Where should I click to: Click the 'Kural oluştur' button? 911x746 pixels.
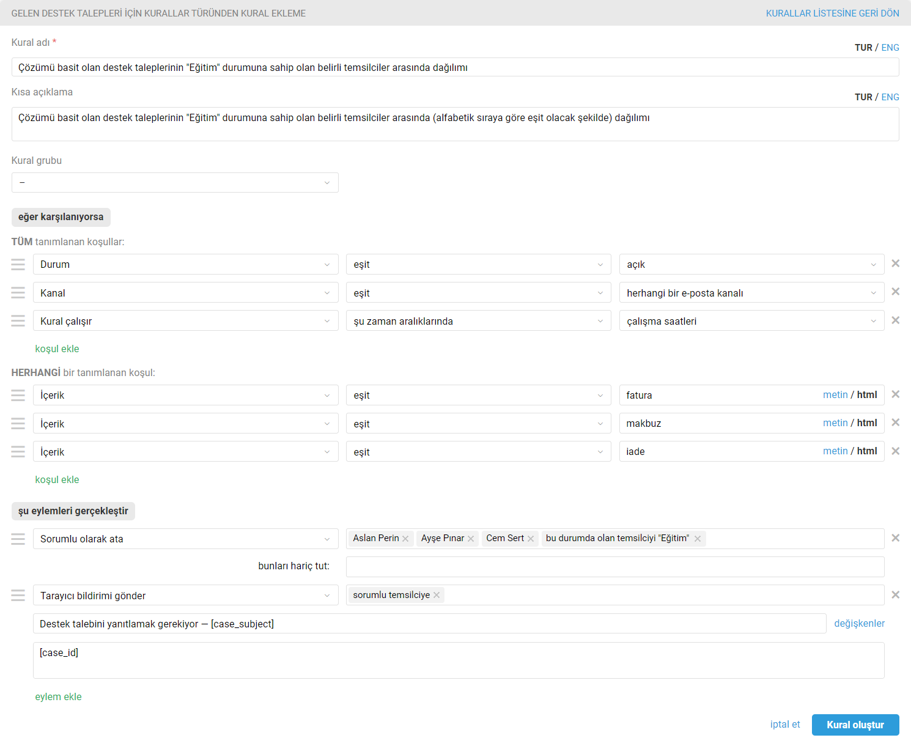[x=855, y=725]
